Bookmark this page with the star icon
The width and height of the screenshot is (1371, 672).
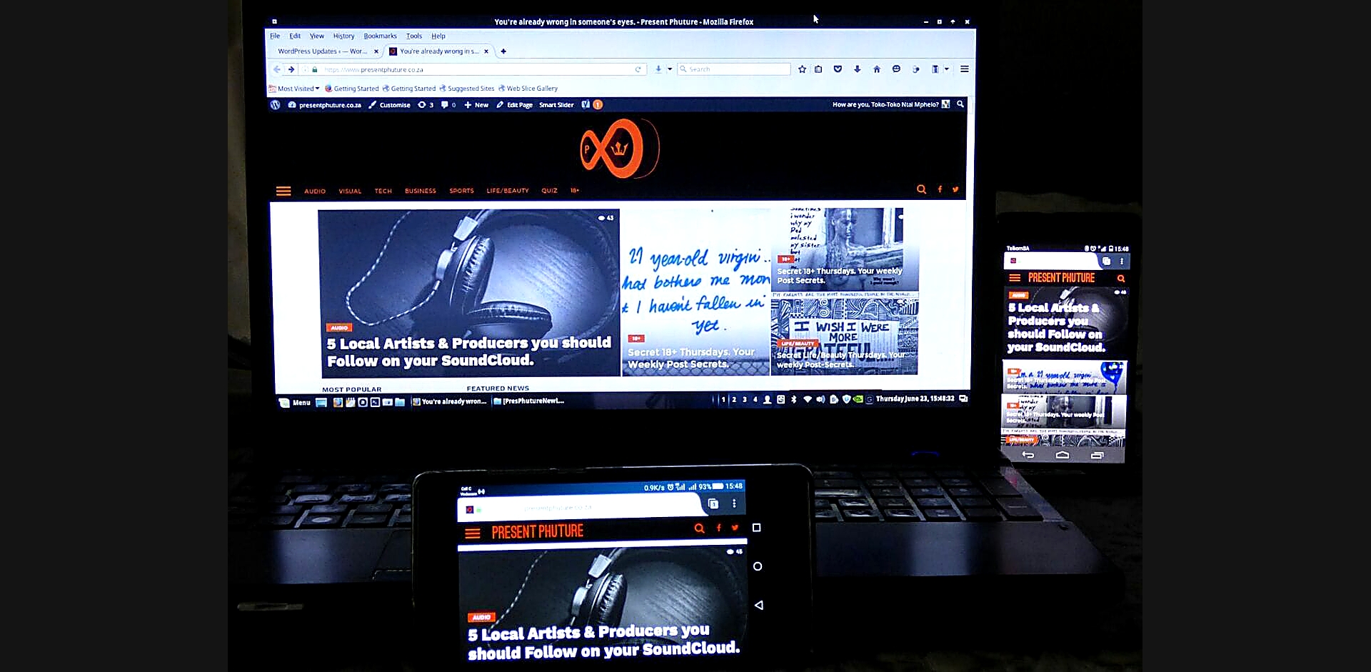click(802, 69)
